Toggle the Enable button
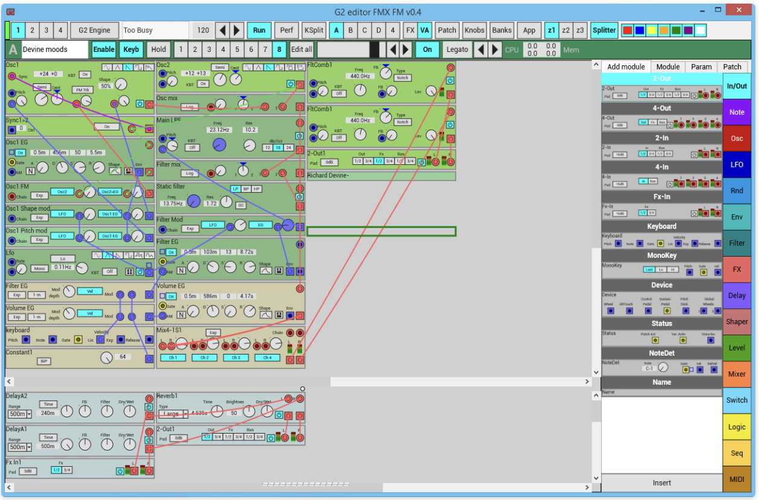Screen dimensions: 759x500 103,50
